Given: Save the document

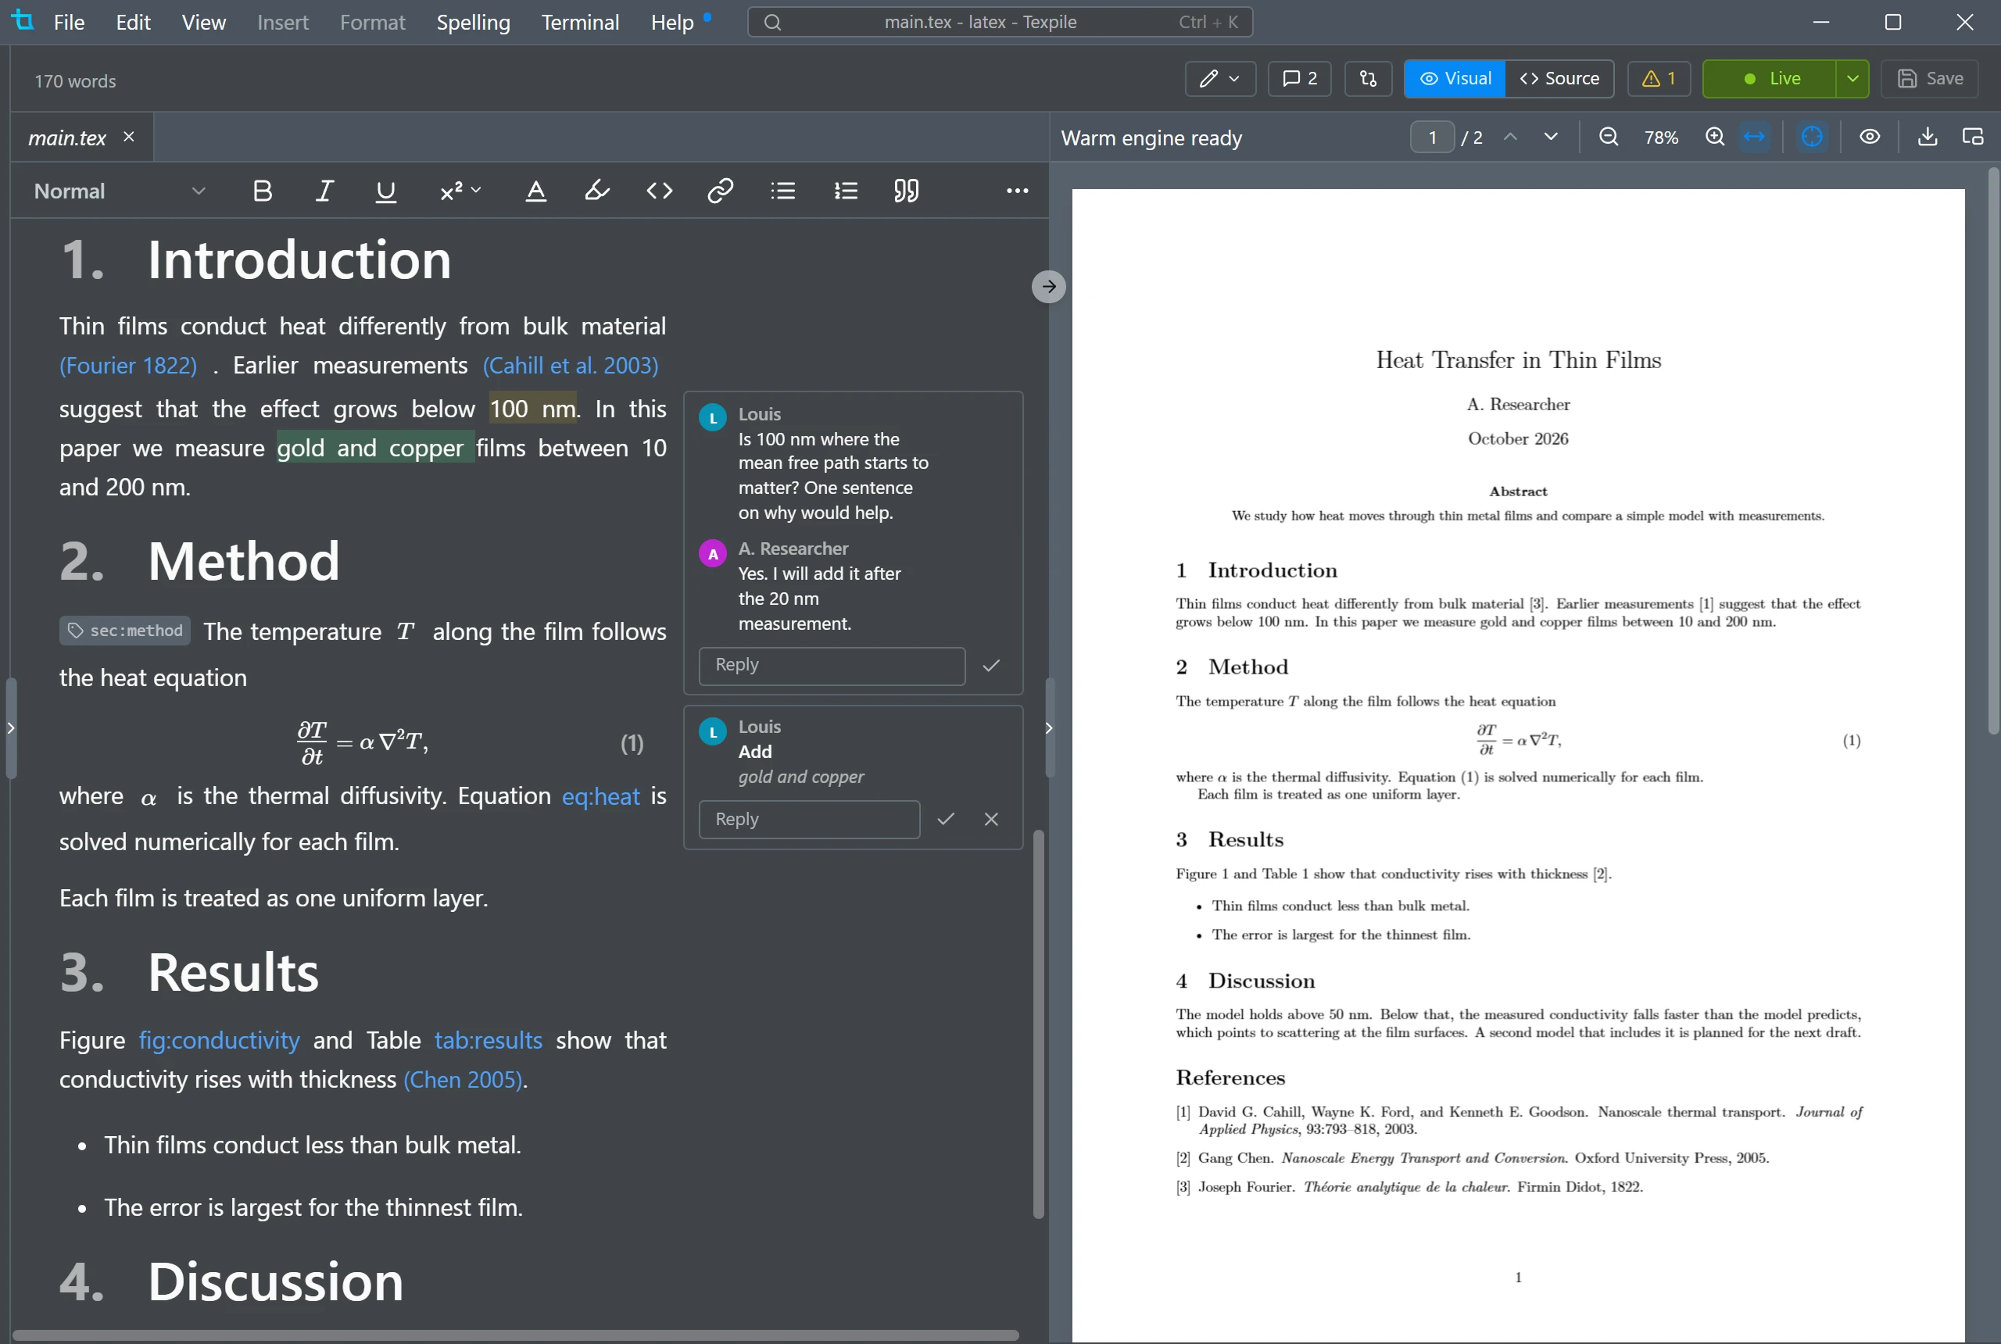Looking at the screenshot, I should pyautogui.click(x=1930, y=79).
